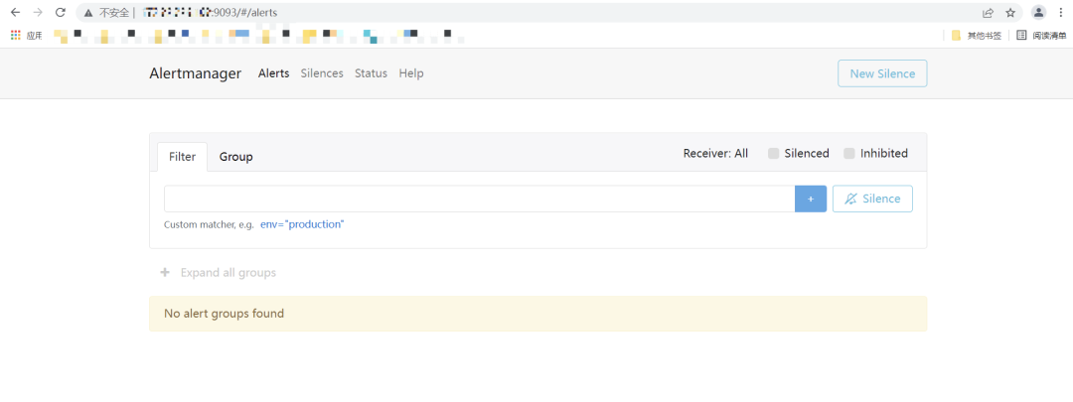This screenshot has width=1073, height=402.
Task: Expand all groups
Action: tap(229, 273)
